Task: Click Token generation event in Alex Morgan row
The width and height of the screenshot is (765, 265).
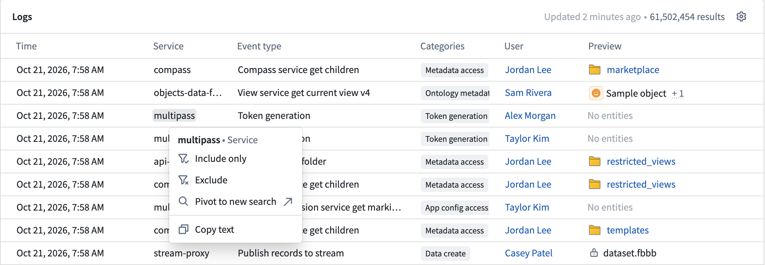Action: (x=274, y=116)
